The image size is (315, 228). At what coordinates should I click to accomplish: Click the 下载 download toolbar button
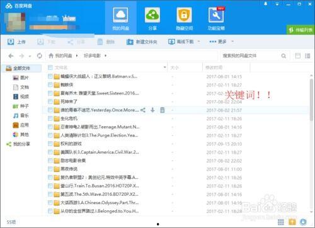[46, 42]
